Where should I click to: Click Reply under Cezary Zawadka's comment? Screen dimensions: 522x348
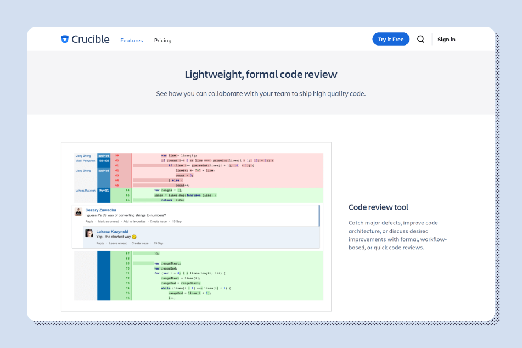coord(89,221)
